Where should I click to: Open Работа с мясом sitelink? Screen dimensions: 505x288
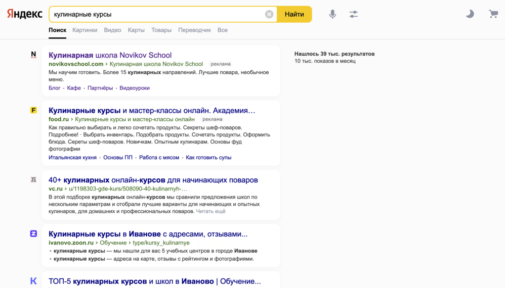coord(159,158)
